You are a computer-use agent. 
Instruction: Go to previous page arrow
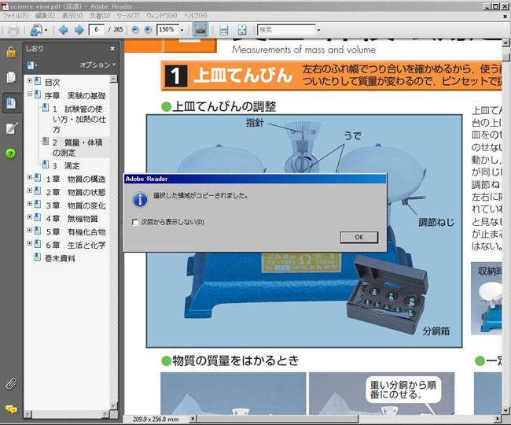coord(63,30)
